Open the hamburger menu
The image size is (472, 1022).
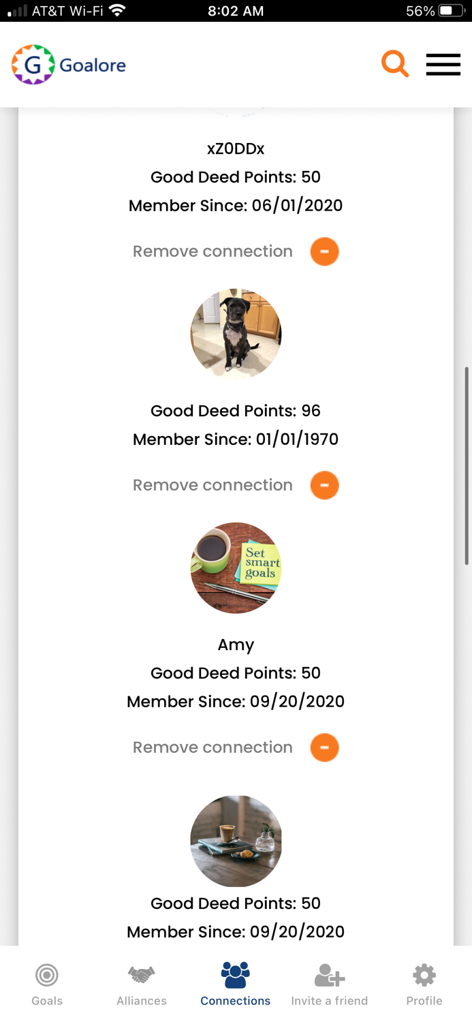tap(443, 65)
